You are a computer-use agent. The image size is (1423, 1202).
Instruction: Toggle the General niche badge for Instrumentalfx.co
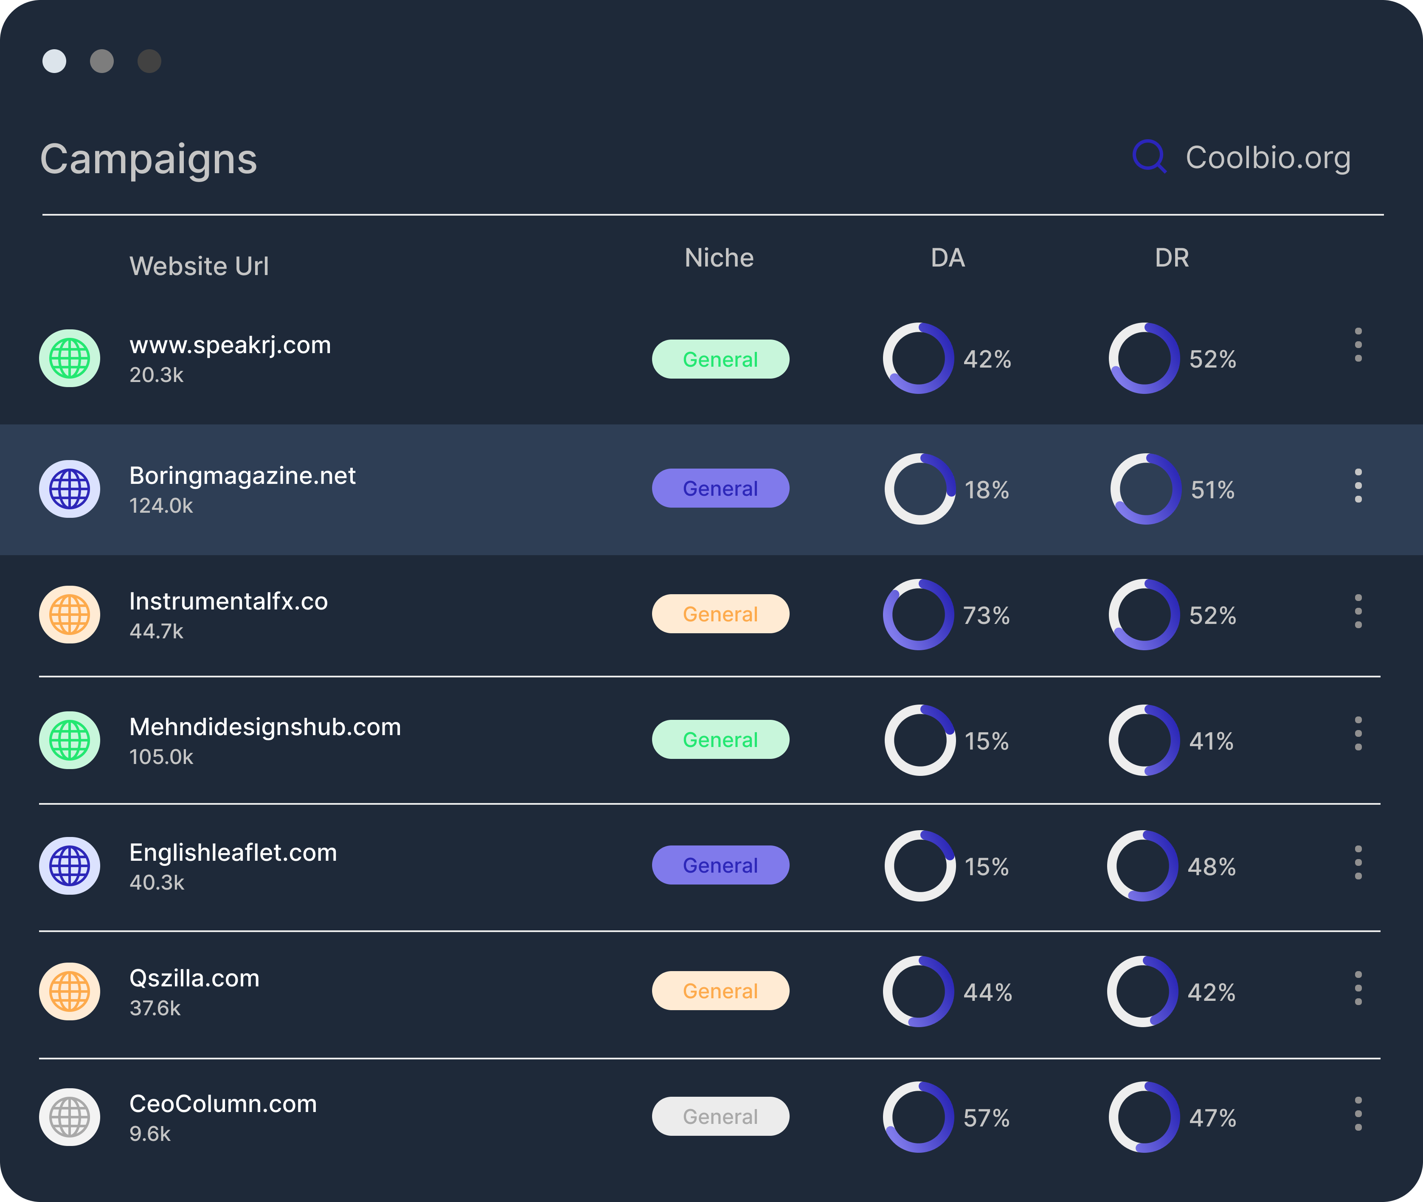[720, 614]
